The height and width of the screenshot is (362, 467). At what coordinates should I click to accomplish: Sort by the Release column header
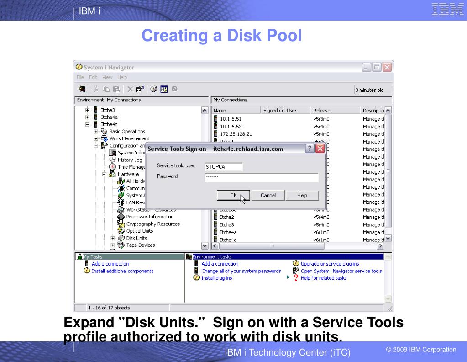[x=335, y=110]
